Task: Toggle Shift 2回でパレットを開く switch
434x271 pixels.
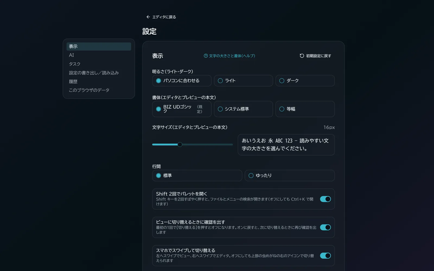Action: [x=325, y=199]
